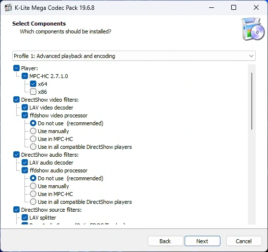The height and width of the screenshot is (252, 268).
Task: Click 'Which components should be installed?' text
Action: [x=65, y=31]
